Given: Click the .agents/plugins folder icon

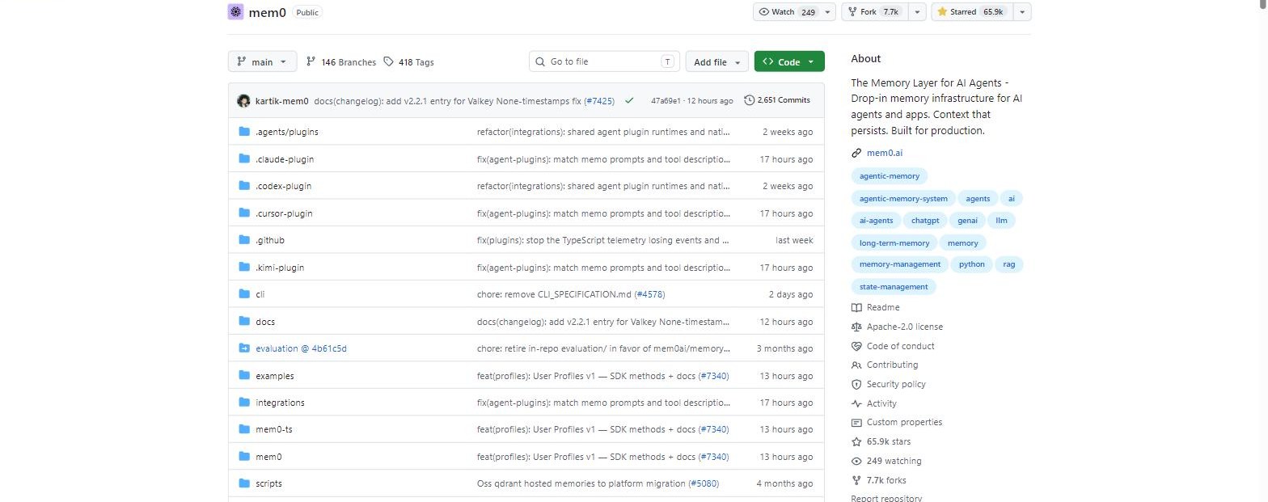Looking at the screenshot, I should pos(244,132).
